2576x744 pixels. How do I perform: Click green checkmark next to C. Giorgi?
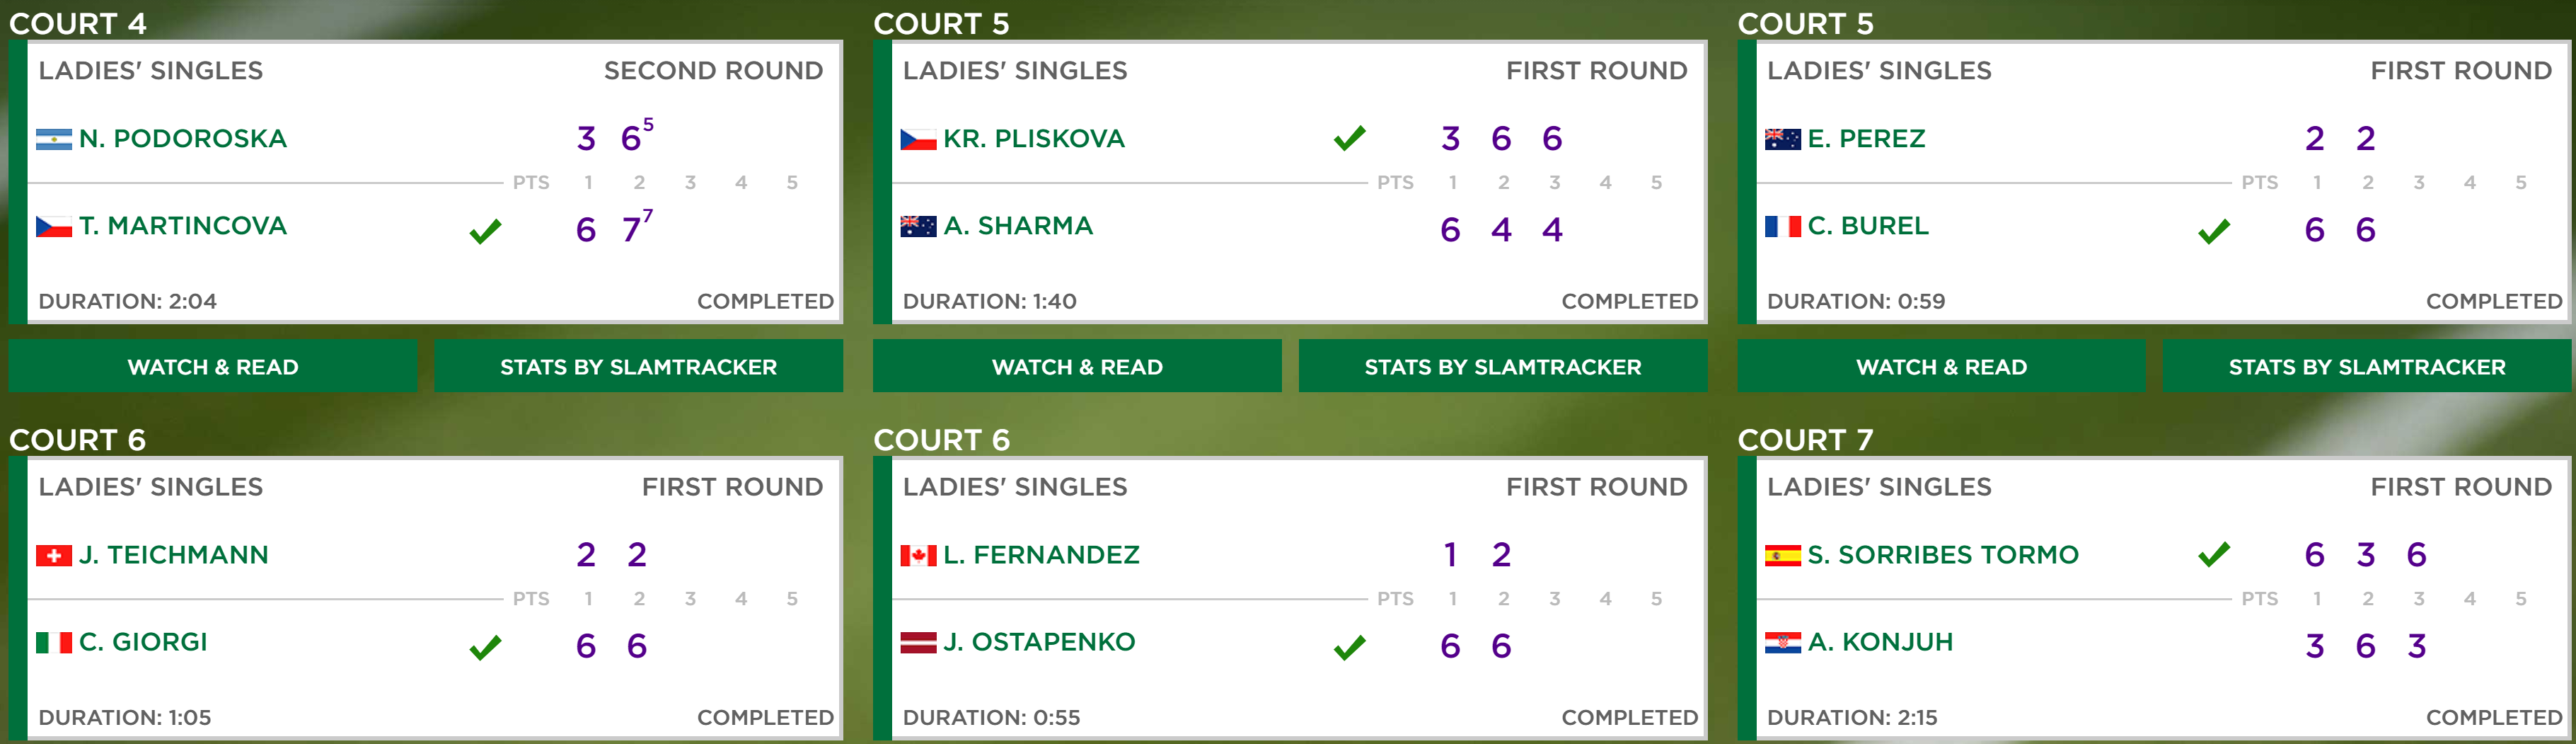(485, 647)
